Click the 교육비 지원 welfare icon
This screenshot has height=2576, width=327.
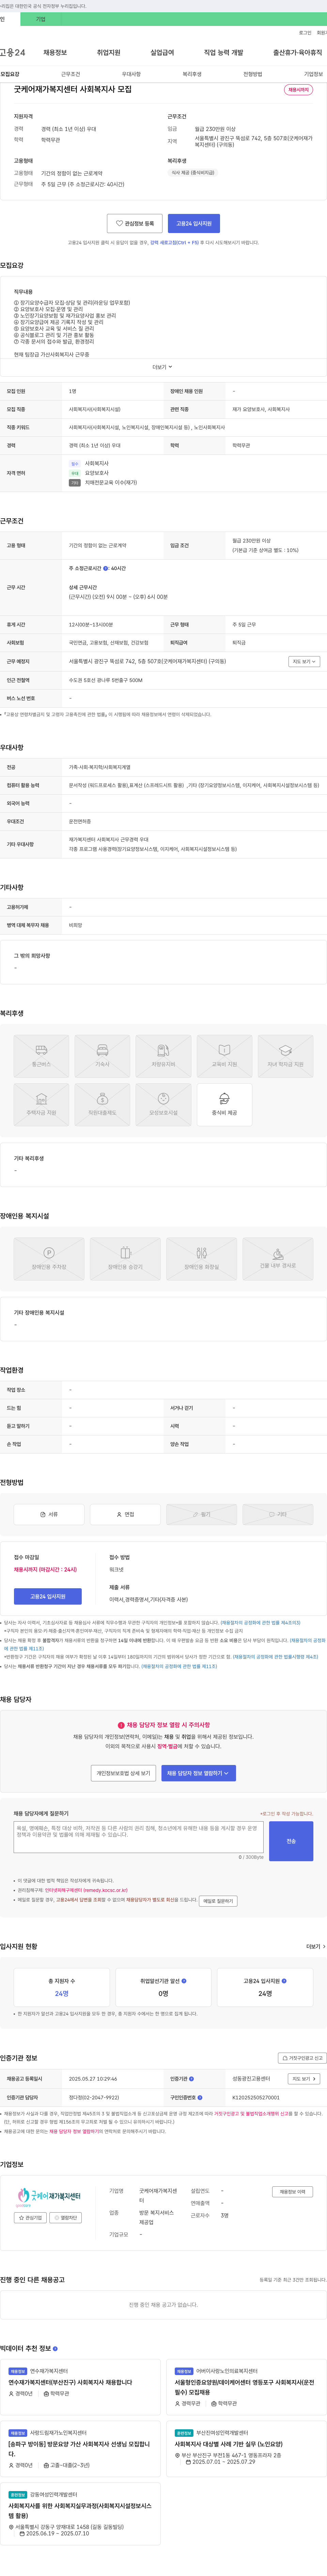[224, 1056]
